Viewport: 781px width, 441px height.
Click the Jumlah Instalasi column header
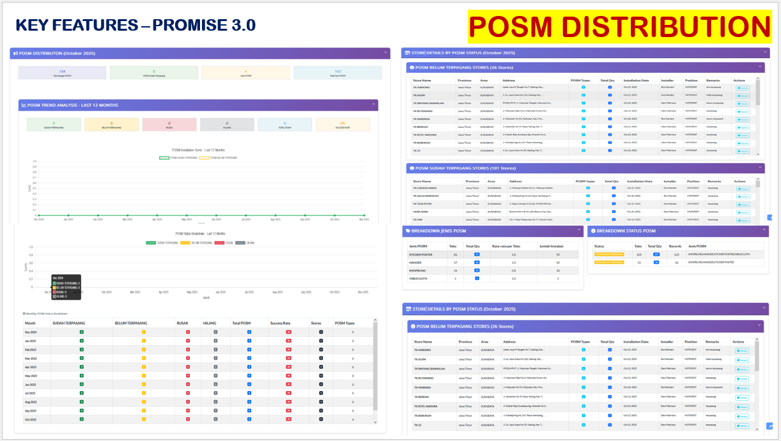550,245
